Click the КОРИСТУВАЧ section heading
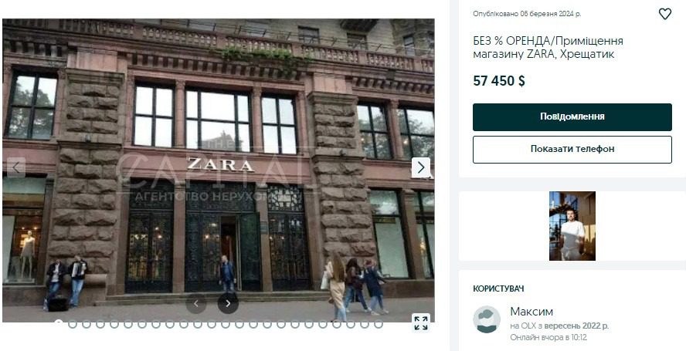686x351 pixels. click(x=498, y=289)
